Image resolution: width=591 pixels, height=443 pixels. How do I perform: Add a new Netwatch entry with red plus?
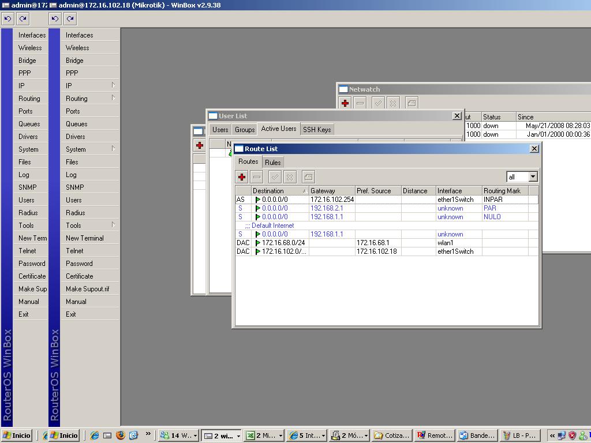[x=345, y=103]
